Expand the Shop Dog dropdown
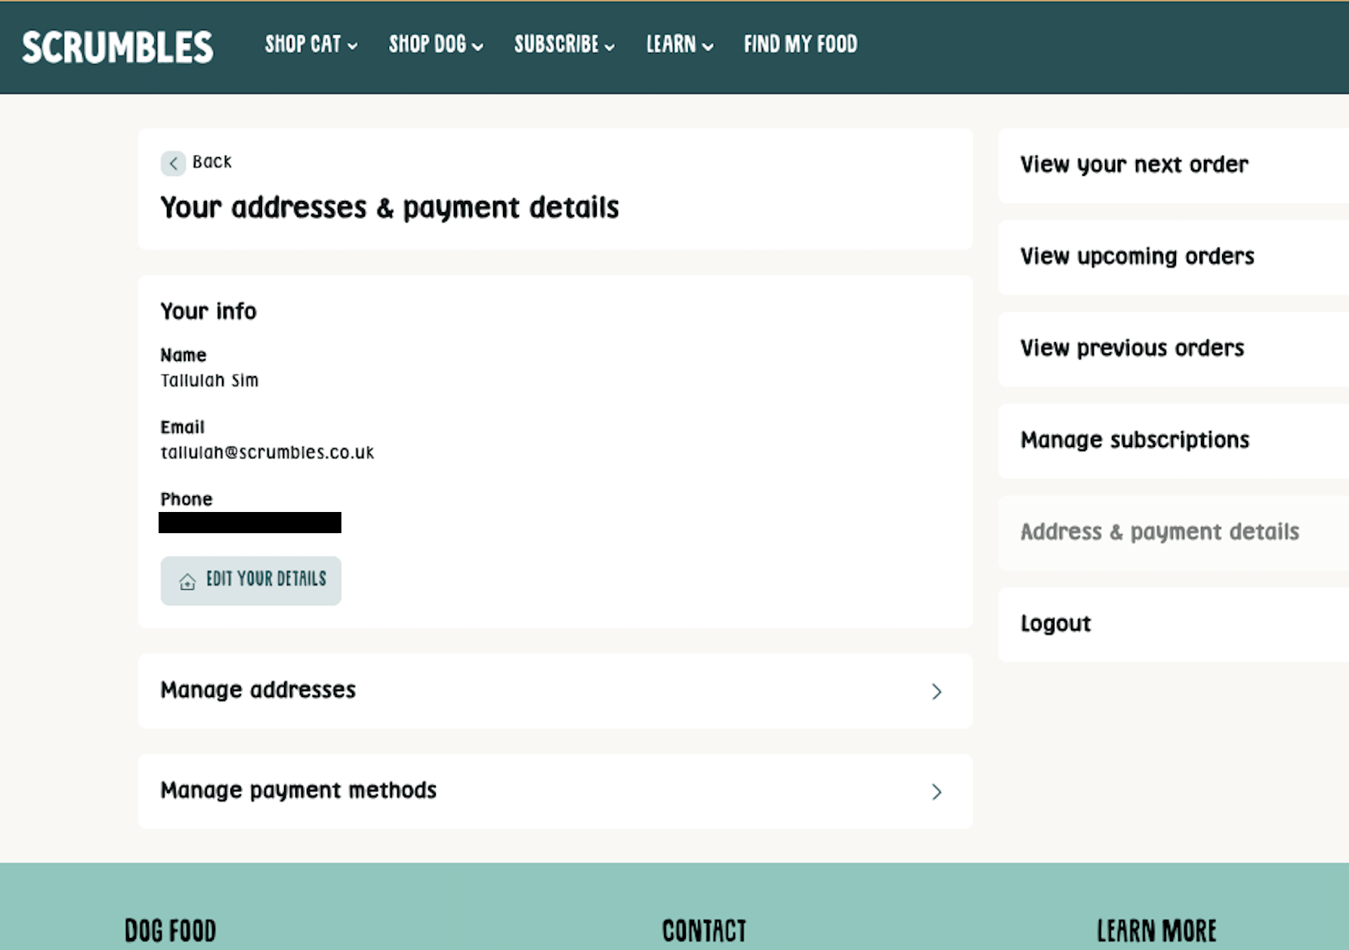This screenshot has height=950, width=1349. 435,45
